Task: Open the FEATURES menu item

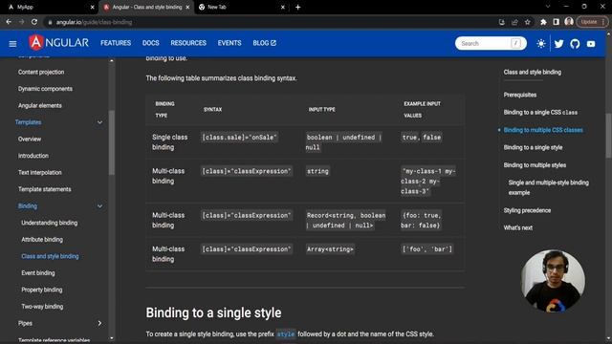Action: (116, 43)
